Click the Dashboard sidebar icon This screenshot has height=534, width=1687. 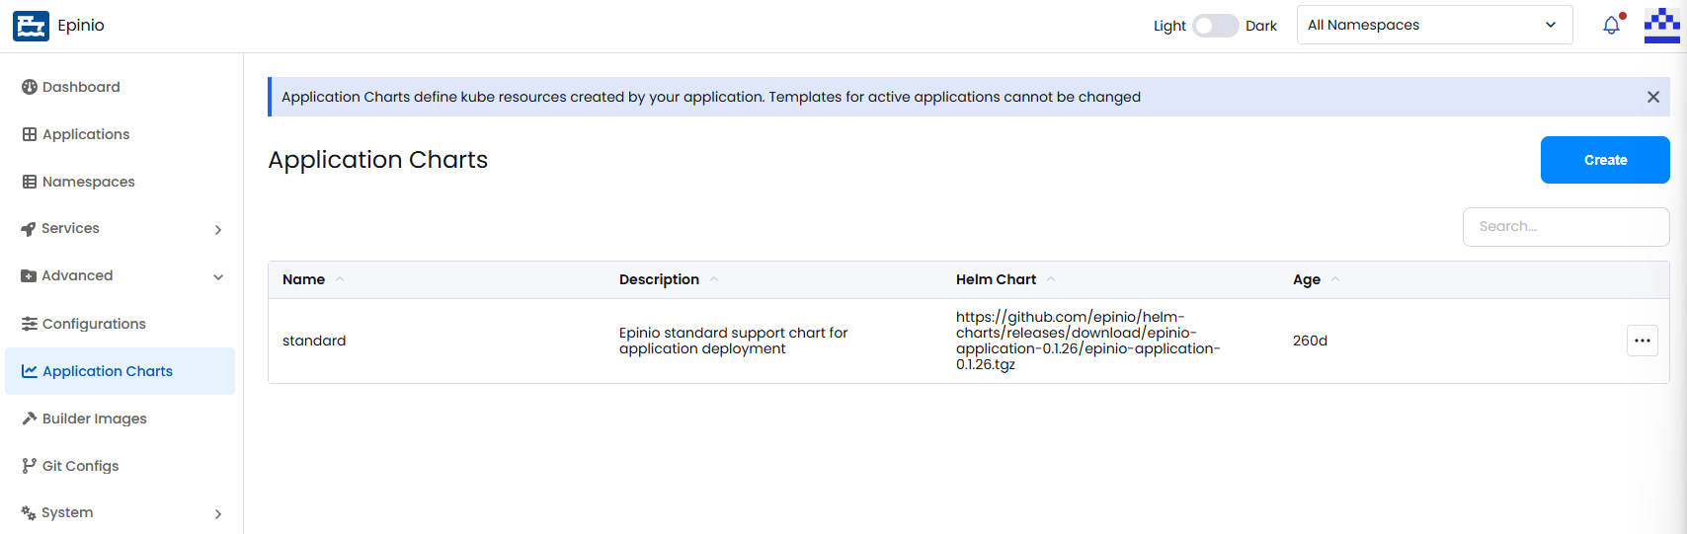30,87
